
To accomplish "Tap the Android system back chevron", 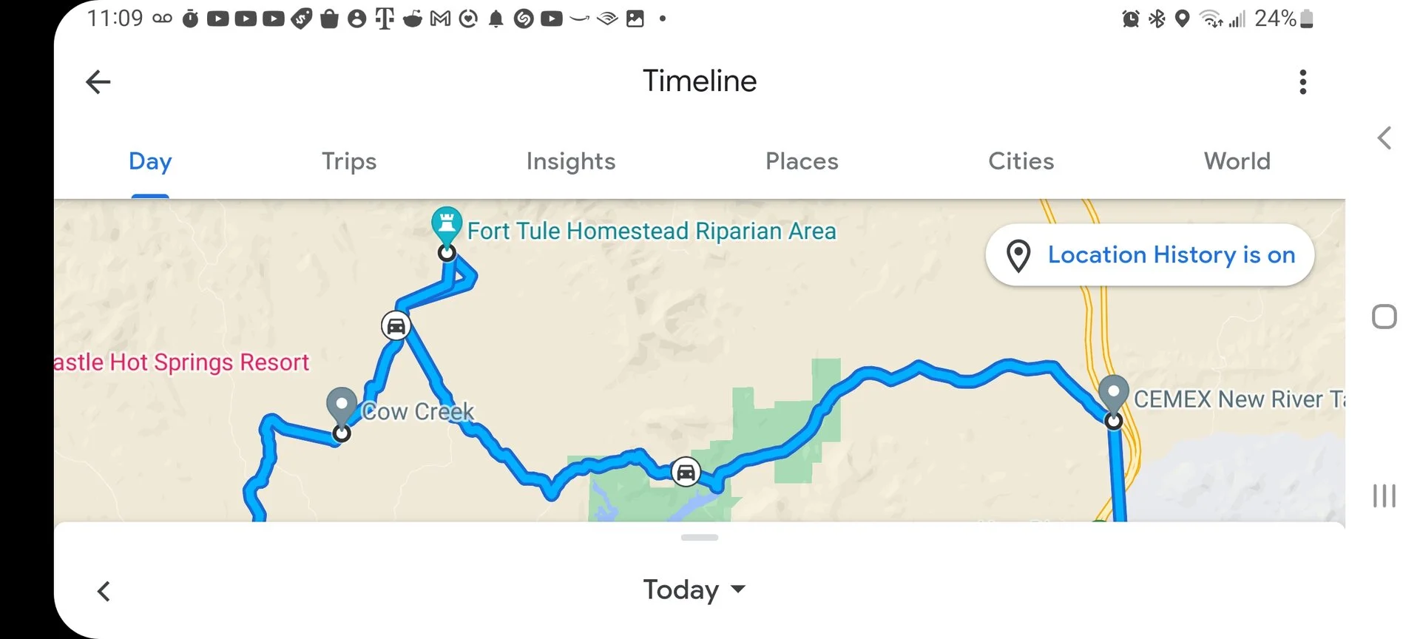I will [1384, 138].
